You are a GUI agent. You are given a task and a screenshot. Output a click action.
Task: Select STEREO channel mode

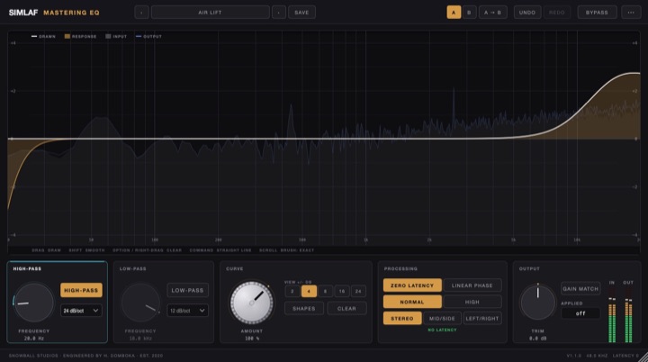pos(402,318)
